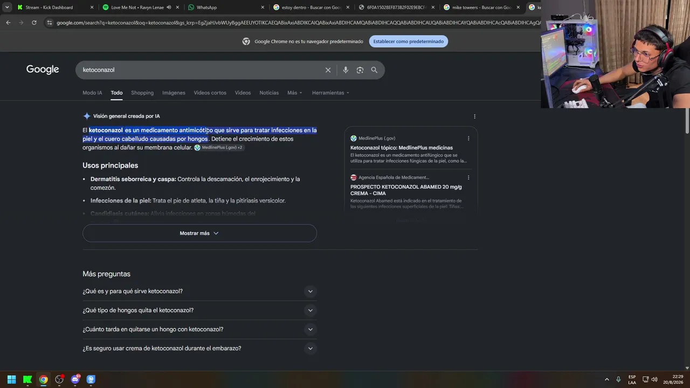Screen dimensions: 690x388
Task: Submit search with the magnifying glass icon
Action: 374,70
